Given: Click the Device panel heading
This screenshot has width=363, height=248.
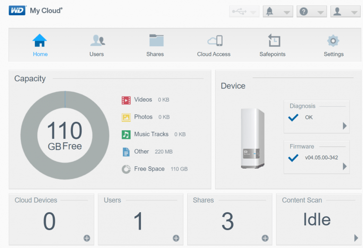Looking at the screenshot, I should [233, 86].
